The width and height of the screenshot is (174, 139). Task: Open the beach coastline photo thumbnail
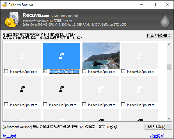click(x=101, y=55)
